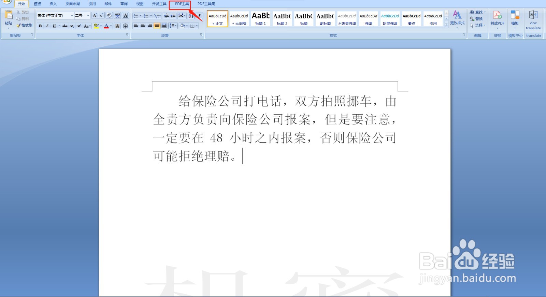
Task: Click the Decrease Indent icon
Action: pos(167,16)
